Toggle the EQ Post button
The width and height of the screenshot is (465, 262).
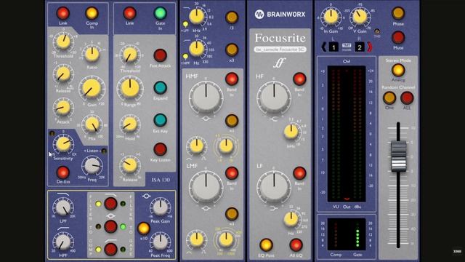tap(266, 245)
